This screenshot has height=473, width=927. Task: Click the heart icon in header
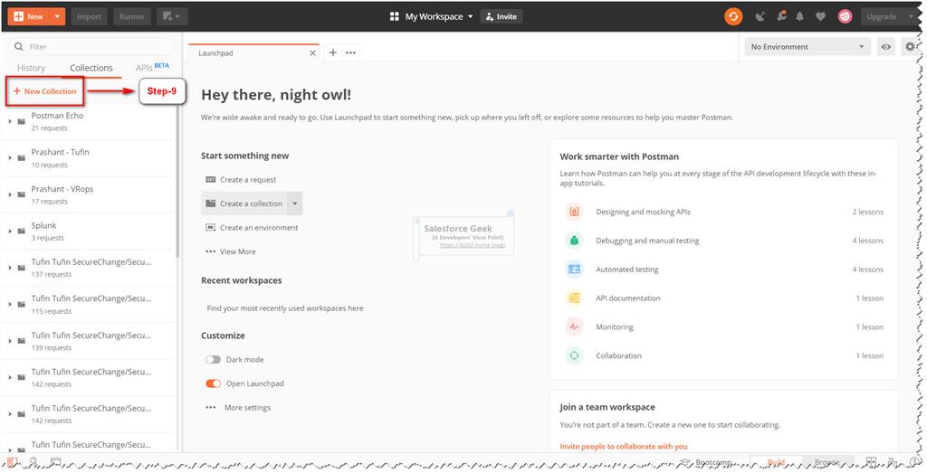[x=820, y=16]
